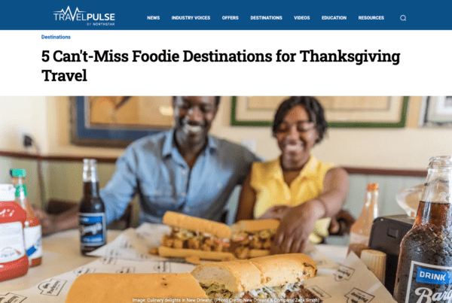Click the green-framed picture on the wall
The width and height of the screenshot is (452, 303).
[320, 111]
